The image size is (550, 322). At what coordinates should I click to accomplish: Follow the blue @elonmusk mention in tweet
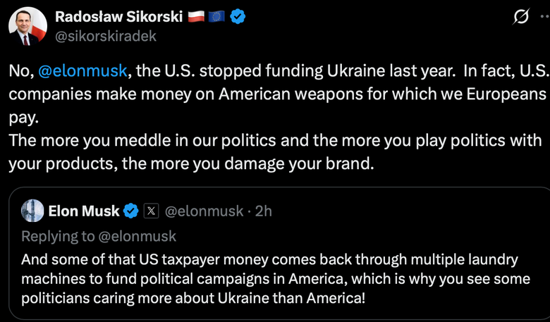click(x=82, y=71)
